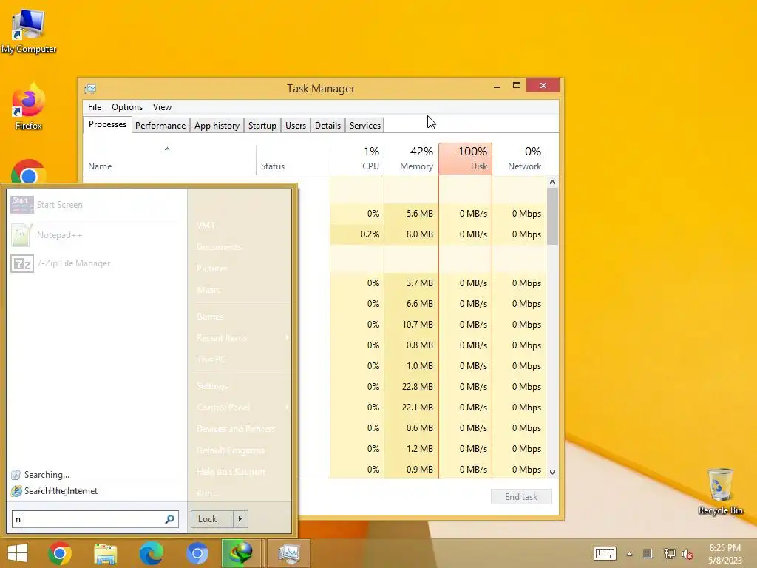Sort processes by the Name column
This screenshot has height=568, width=757.
(x=169, y=160)
